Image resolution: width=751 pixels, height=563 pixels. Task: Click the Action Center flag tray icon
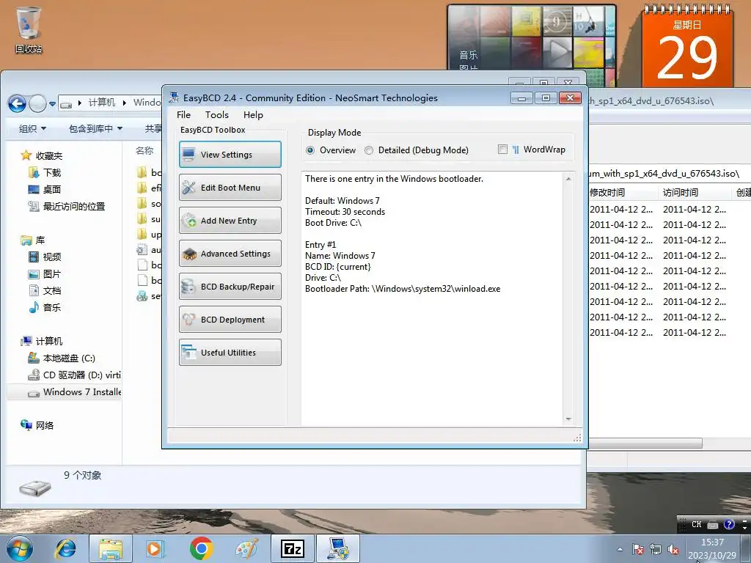638,550
